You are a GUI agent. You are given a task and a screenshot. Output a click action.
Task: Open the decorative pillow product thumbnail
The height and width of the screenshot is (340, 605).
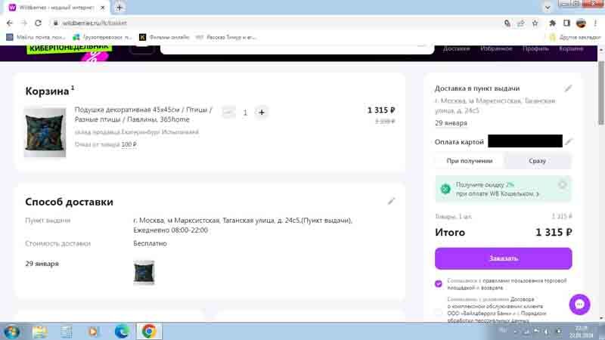(x=45, y=132)
